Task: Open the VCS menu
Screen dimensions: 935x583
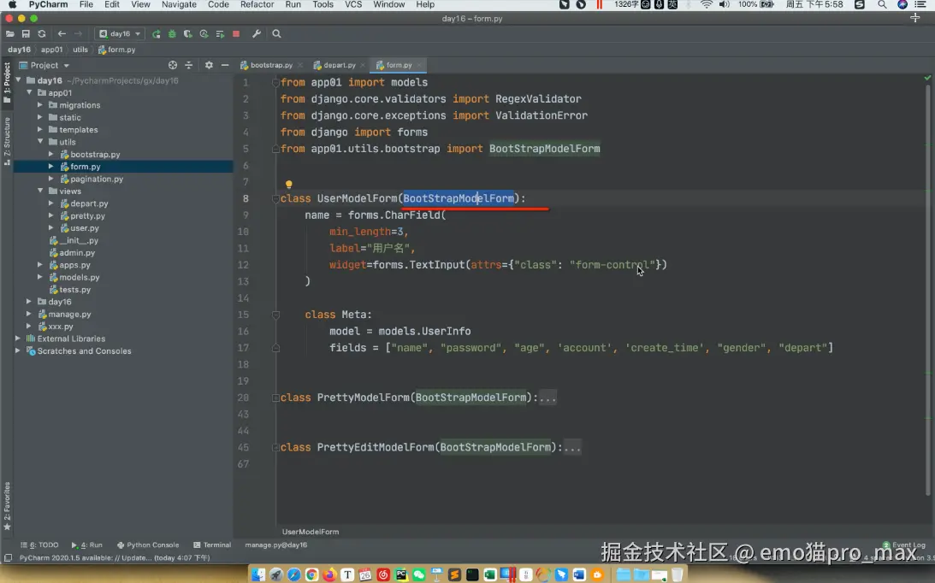Action: pos(353,5)
